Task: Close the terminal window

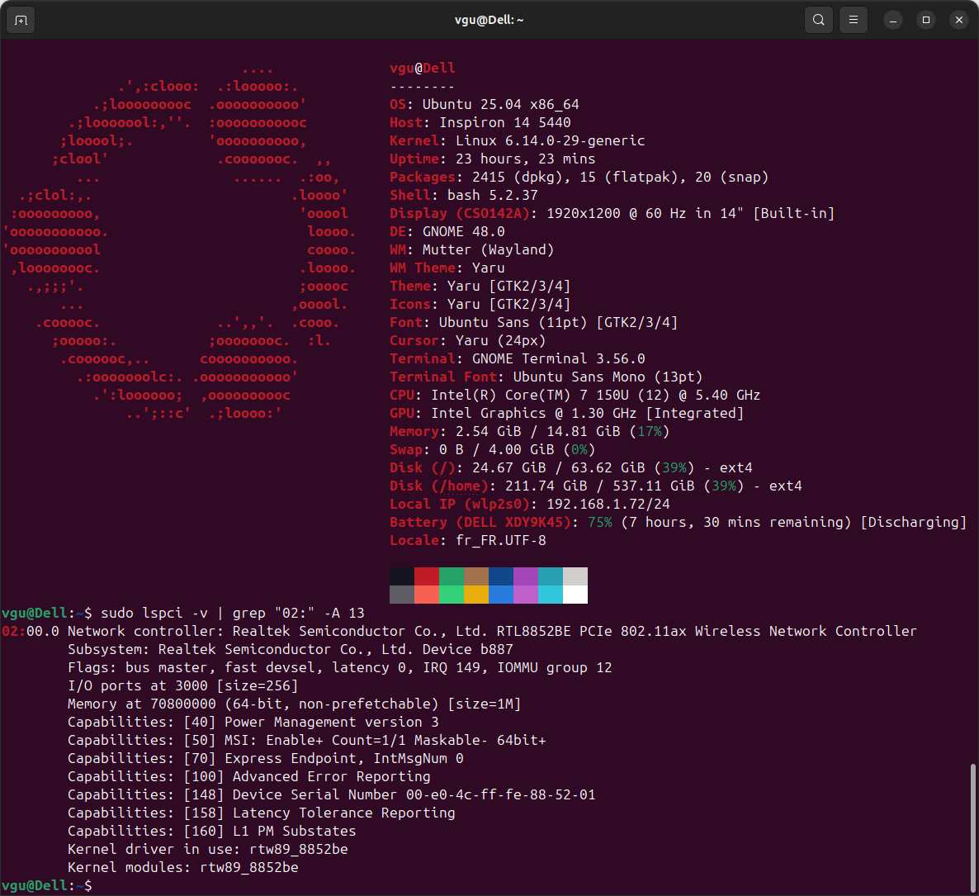Action: (959, 20)
